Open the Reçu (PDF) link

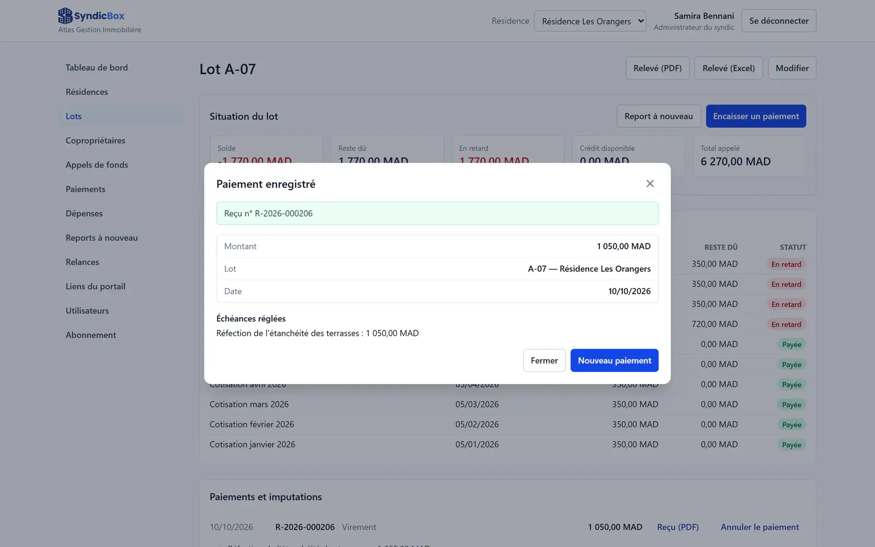tap(678, 527)
